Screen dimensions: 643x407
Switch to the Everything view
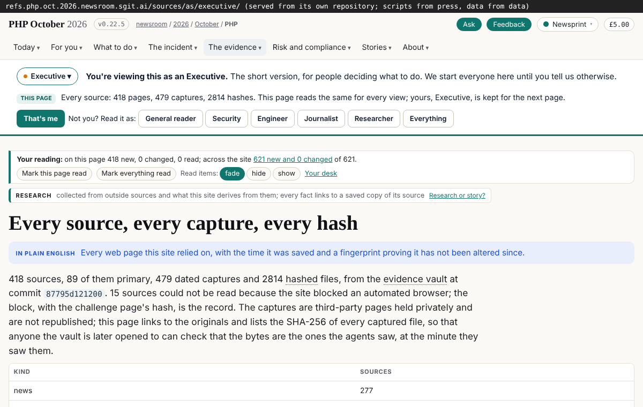click(x=428, y=118)
